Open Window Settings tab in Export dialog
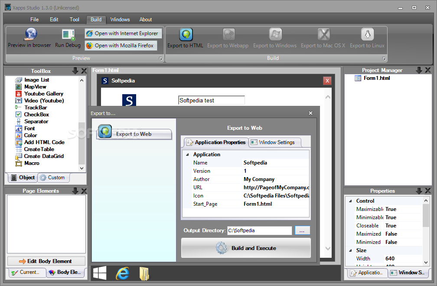The height and width of the screenshot is (286, 437). [274, 142]
